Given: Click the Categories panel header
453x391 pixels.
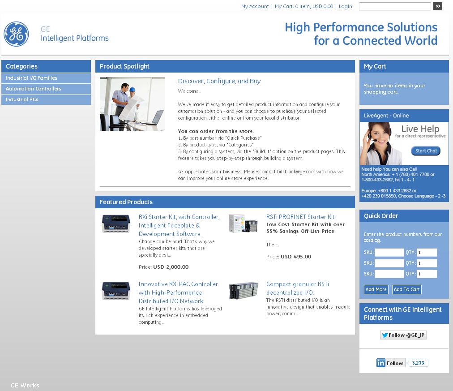Looking at the screenshot, I should [x=46, y=66].
